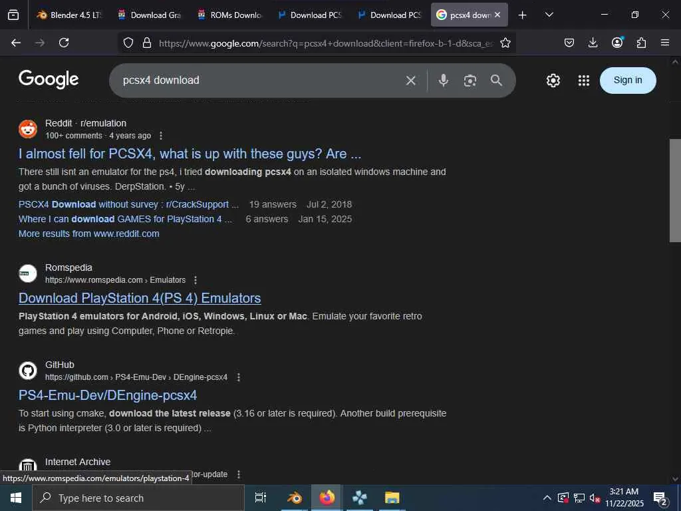The width and height of the screenshot is (681, 511).
Task: Open Task View on the taskbar
Action: pos(261,498)
